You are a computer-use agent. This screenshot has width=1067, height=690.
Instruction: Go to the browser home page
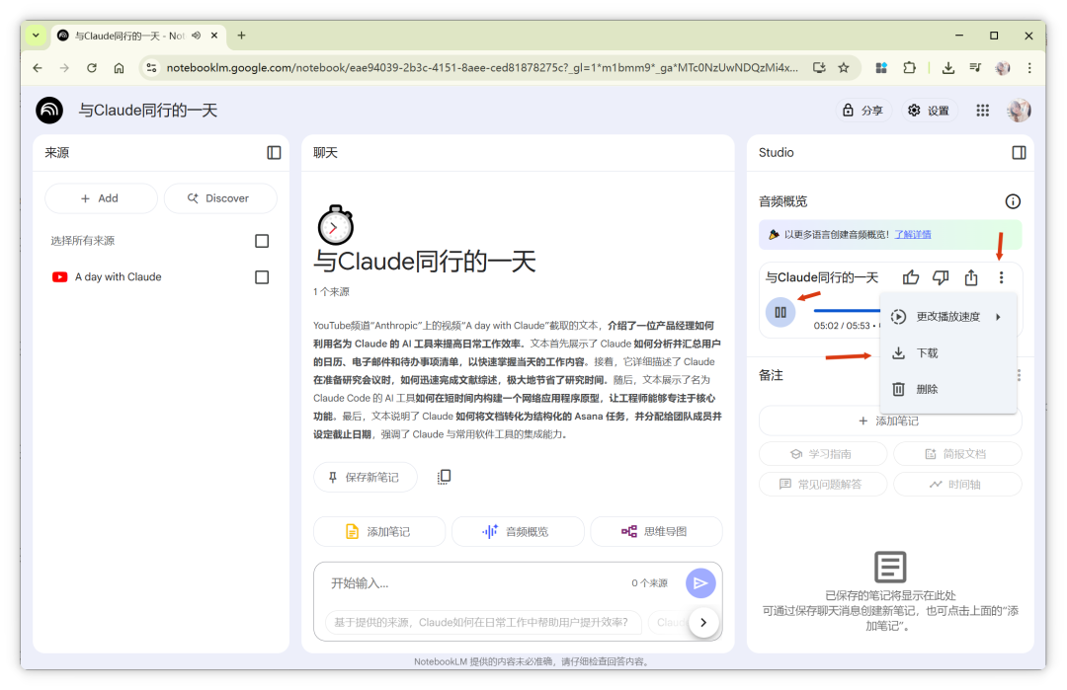[120, 67]
